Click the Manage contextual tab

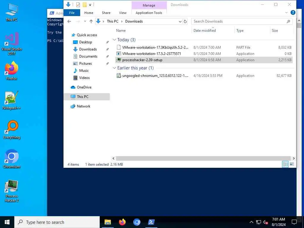tap(149, 5)
